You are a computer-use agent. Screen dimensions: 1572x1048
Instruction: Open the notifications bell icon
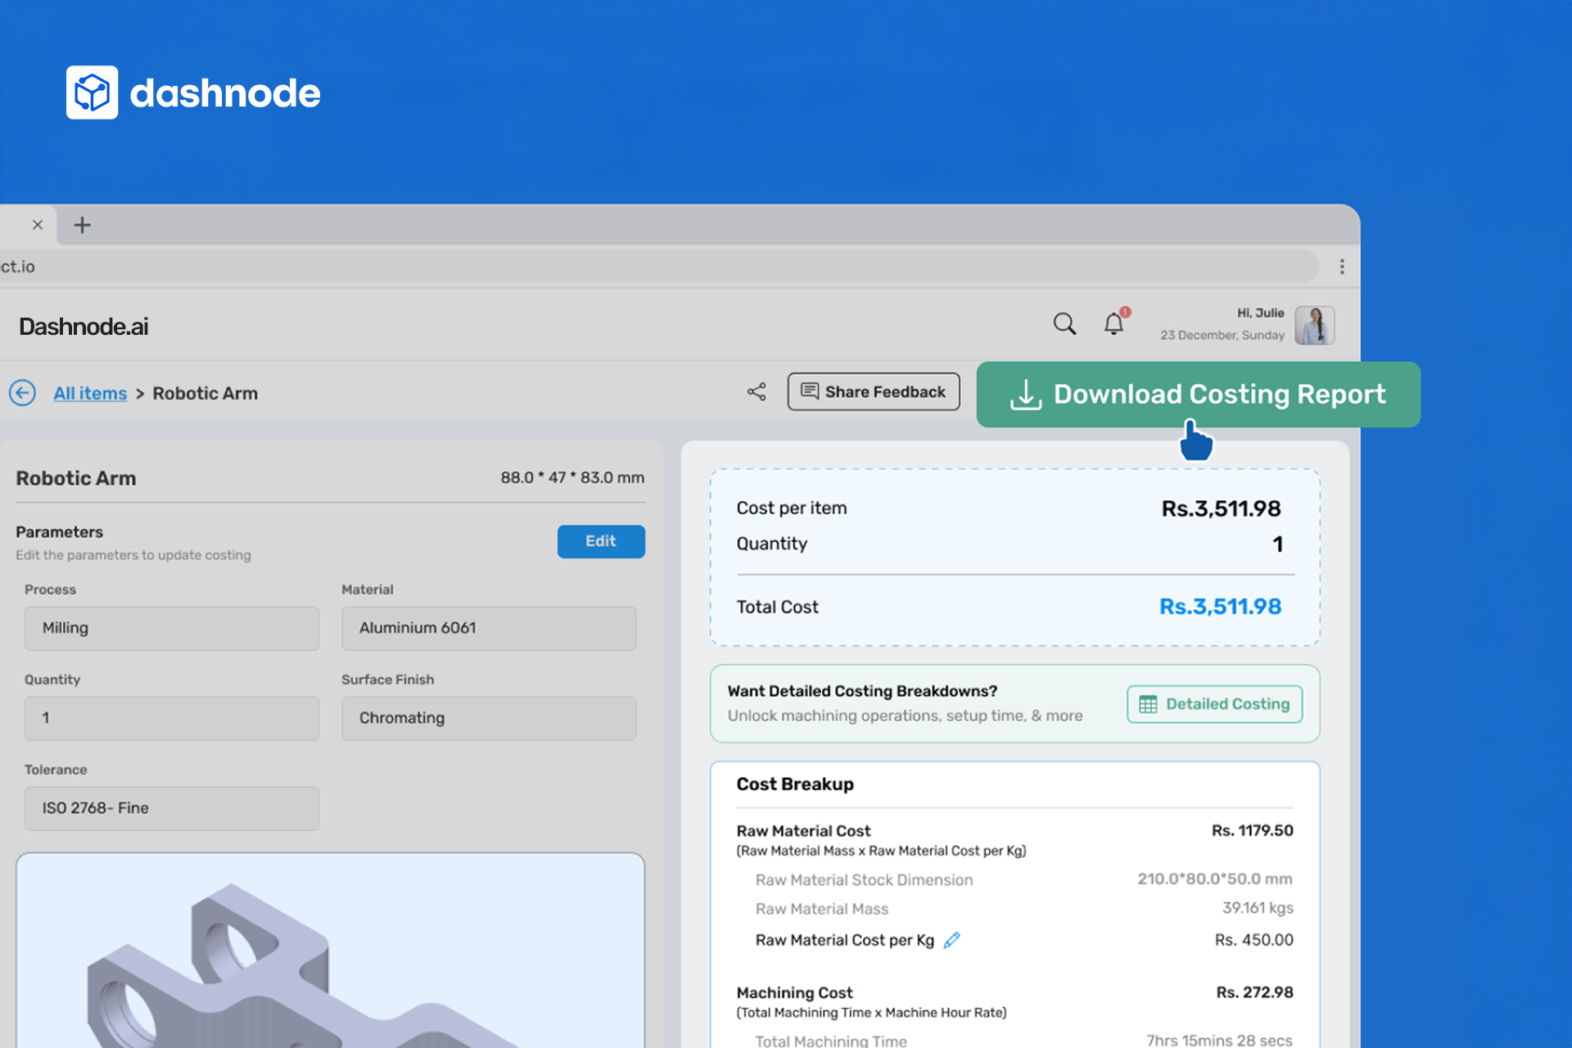pyautogui.click(x=1113, y=324)
